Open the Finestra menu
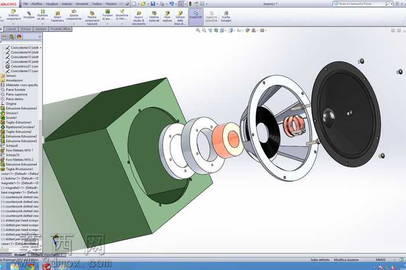Image resolution: width=406 pixels, height=270 pixels. tap(111, 4)
